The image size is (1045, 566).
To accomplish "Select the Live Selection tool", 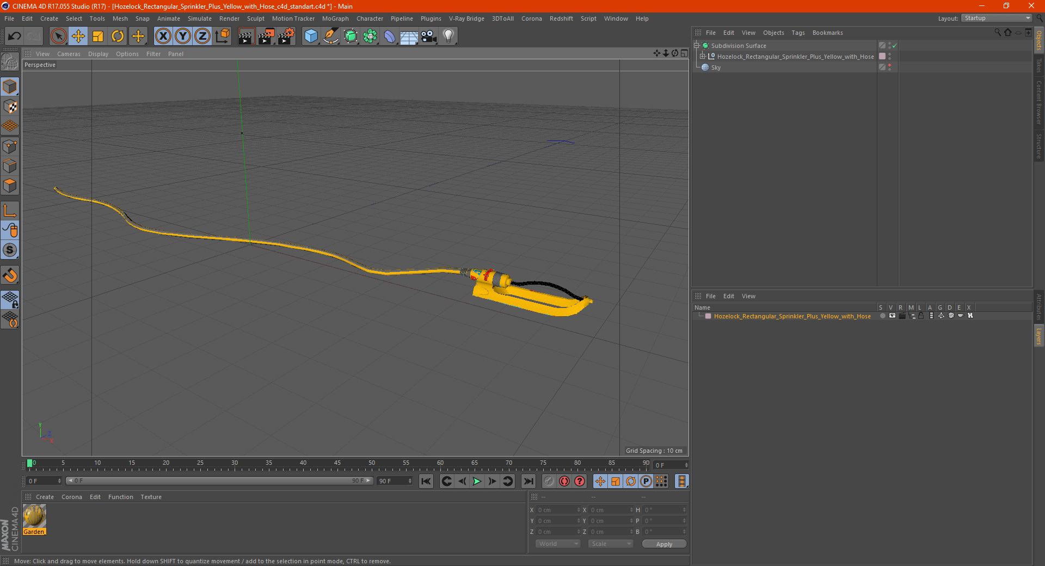I will [58, 36].
